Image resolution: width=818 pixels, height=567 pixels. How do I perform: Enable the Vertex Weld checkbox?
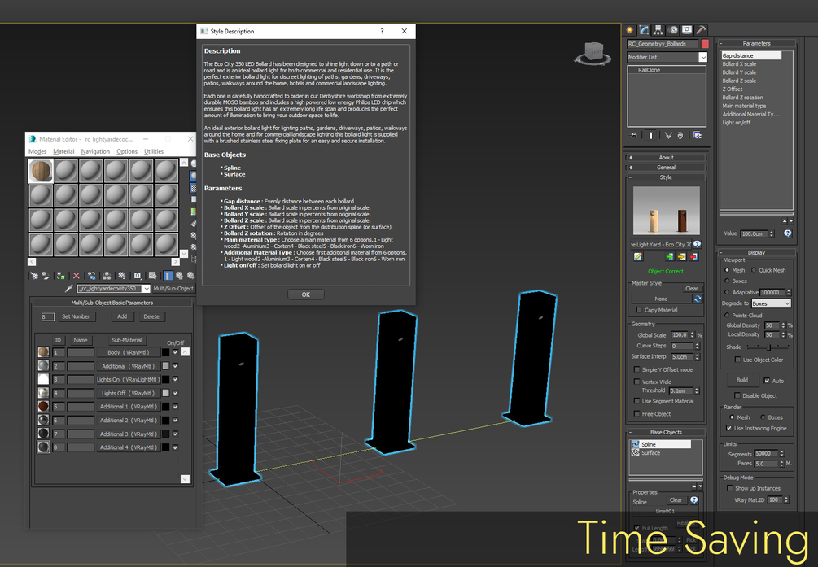(636, 382)
